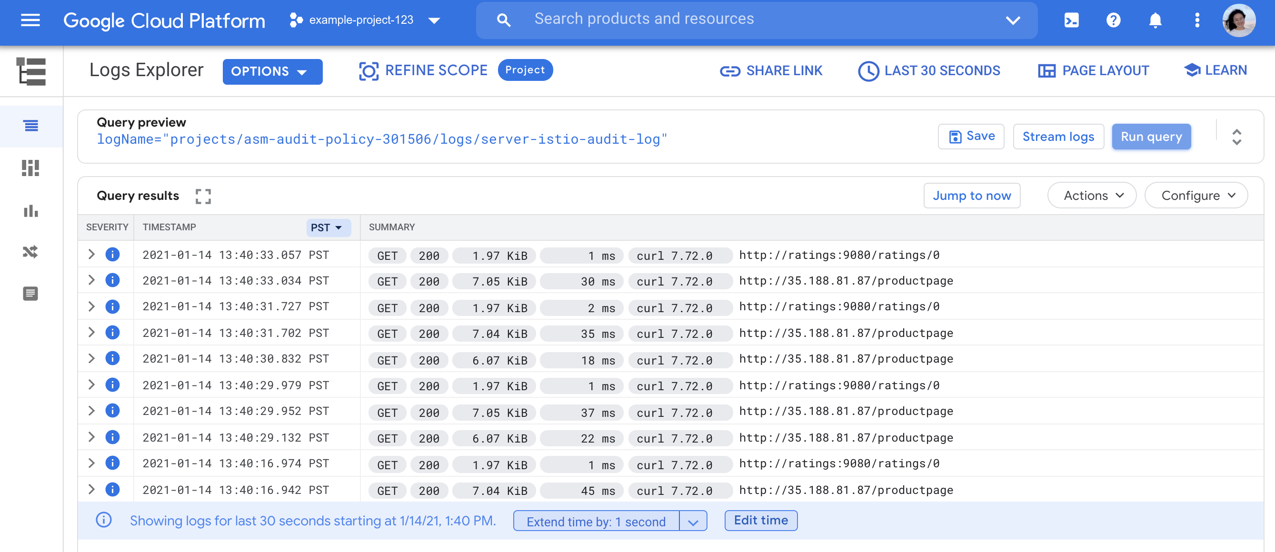
Task: Open the Configure dropdown options
Action: tap(1198, 195)
